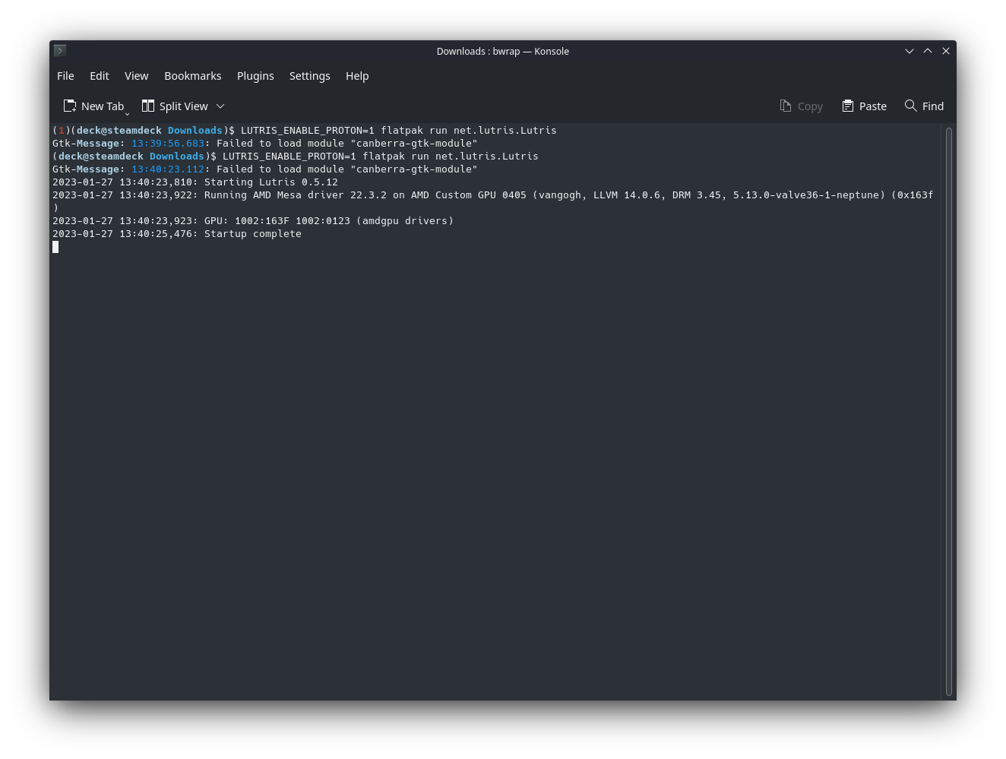
Task: Click the terminal cursor block
Action: point(55,247)
